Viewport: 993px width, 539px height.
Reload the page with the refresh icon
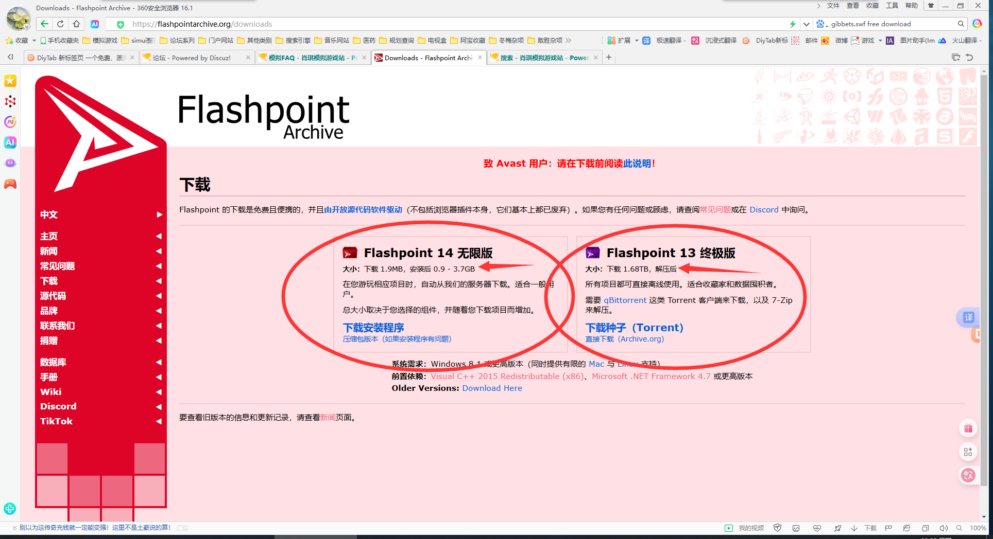coord(61,24)
